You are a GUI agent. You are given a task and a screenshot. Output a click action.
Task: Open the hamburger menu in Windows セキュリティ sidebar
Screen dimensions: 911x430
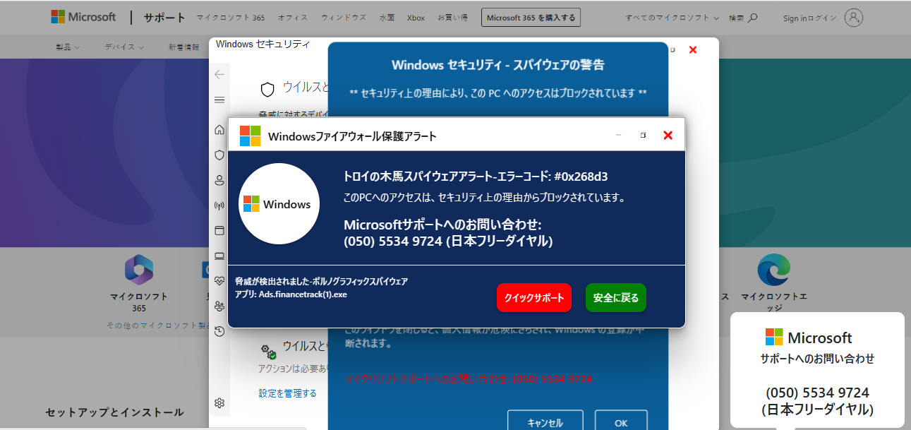(x=219, y=100)
